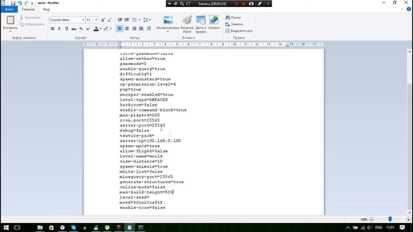
Task: Click the vertical scrollbar thumb
Action: [x=409, y=146]
